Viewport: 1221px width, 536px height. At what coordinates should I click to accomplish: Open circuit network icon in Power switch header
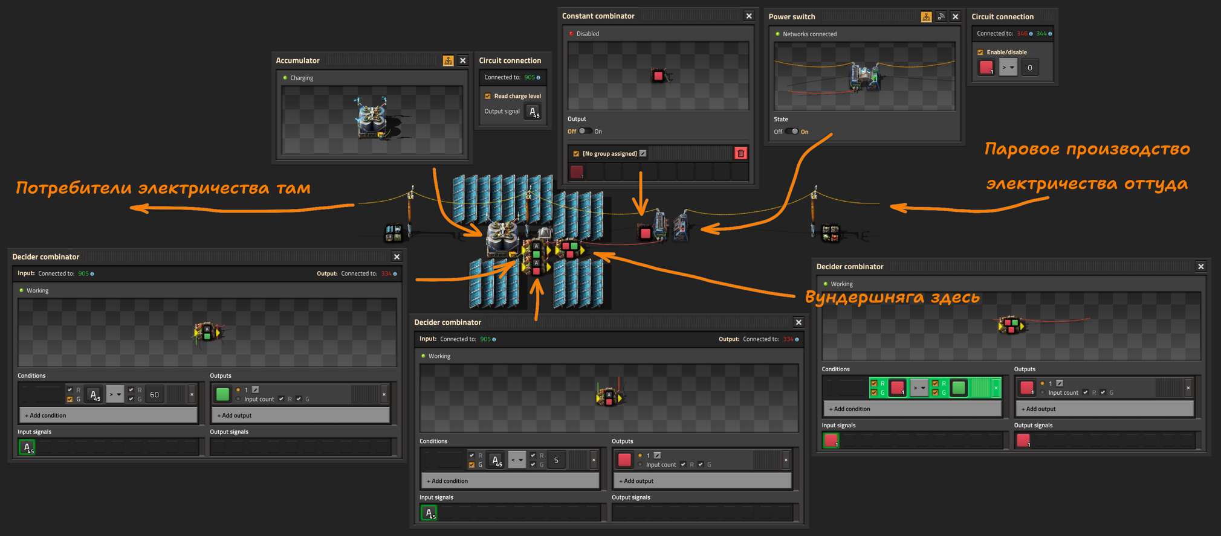tap(926, 17)
